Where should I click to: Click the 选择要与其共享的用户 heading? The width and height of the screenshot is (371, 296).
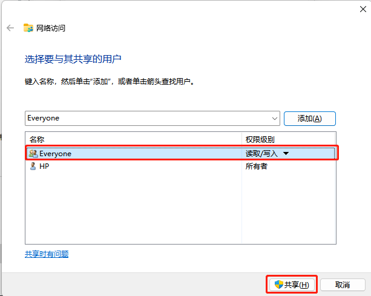point(73,59)
